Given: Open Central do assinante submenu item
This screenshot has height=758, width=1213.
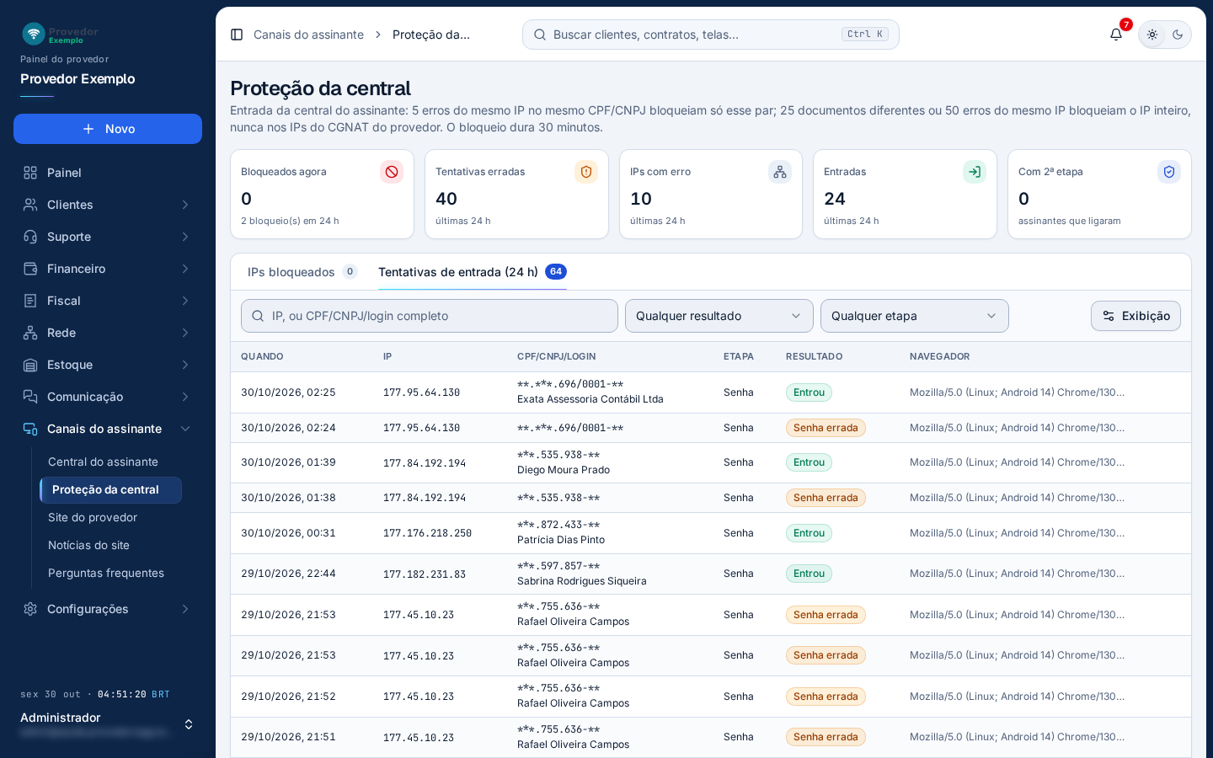Looking at the screenshot, I should (x=110, y=462).
